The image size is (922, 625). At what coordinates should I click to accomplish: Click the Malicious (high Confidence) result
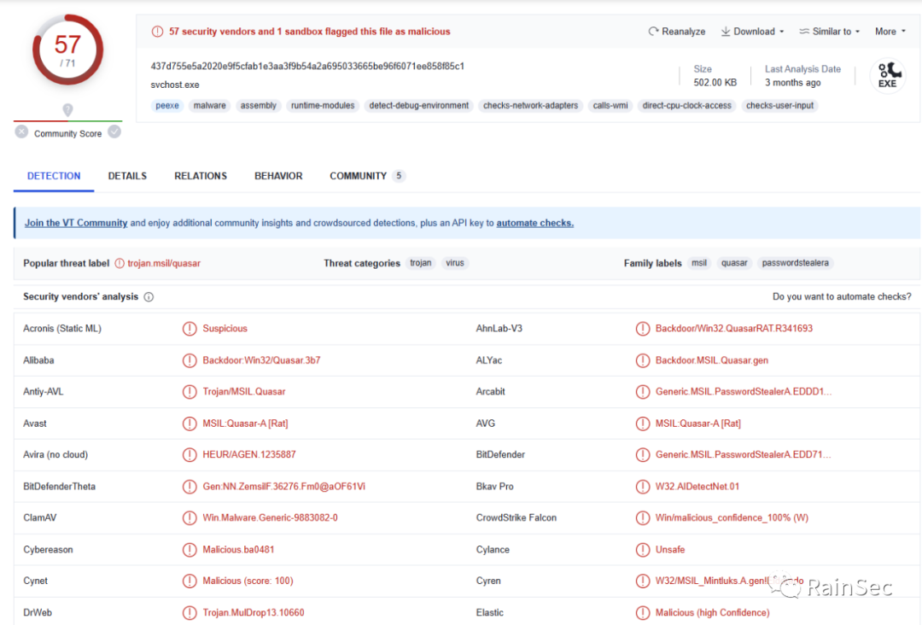tap(712, 613)
